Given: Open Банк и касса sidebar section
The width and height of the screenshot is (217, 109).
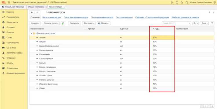Looking at the screenshot, I should 12,22.
